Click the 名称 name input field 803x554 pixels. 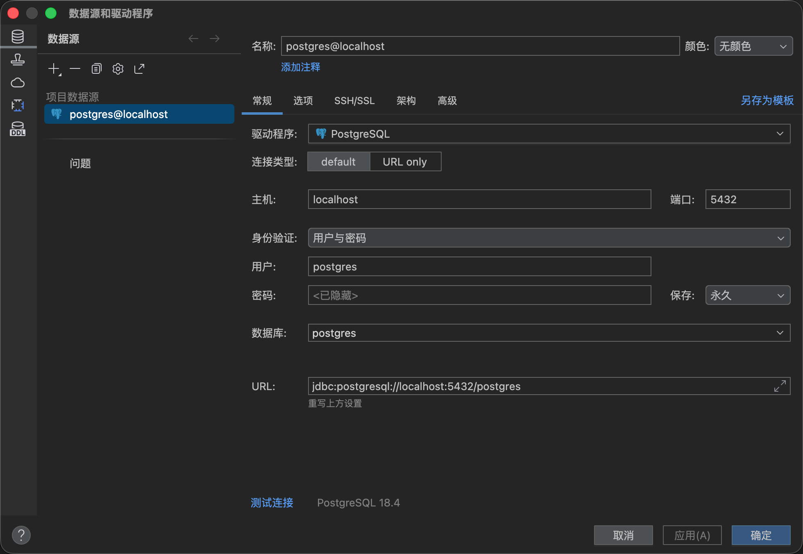tap(480, 46)
